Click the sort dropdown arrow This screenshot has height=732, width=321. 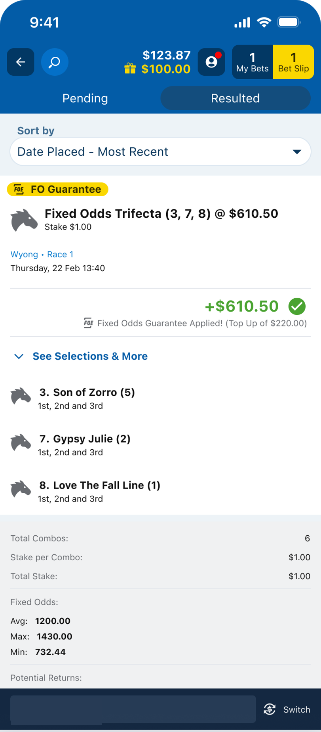pos(297,152)
